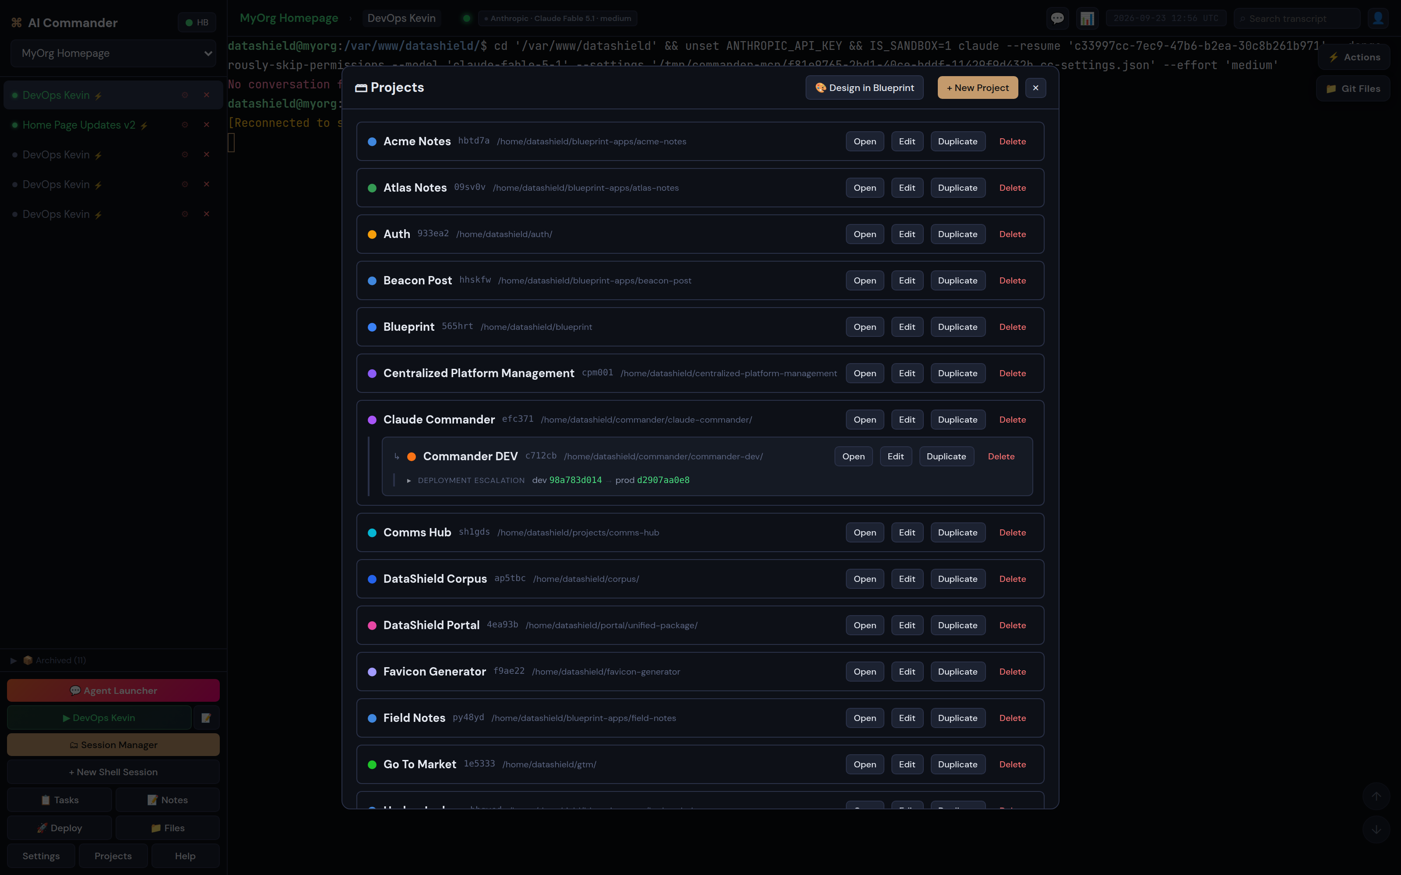This screenshot has height=875, width=1401.
Task: Close the Projects dialog
Action: tap(1036, 88)
